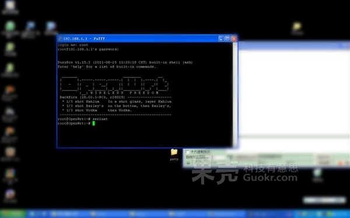Tick the 十六进制发送 checkbox in background window
350x218 pixels.
click(188, 152)
